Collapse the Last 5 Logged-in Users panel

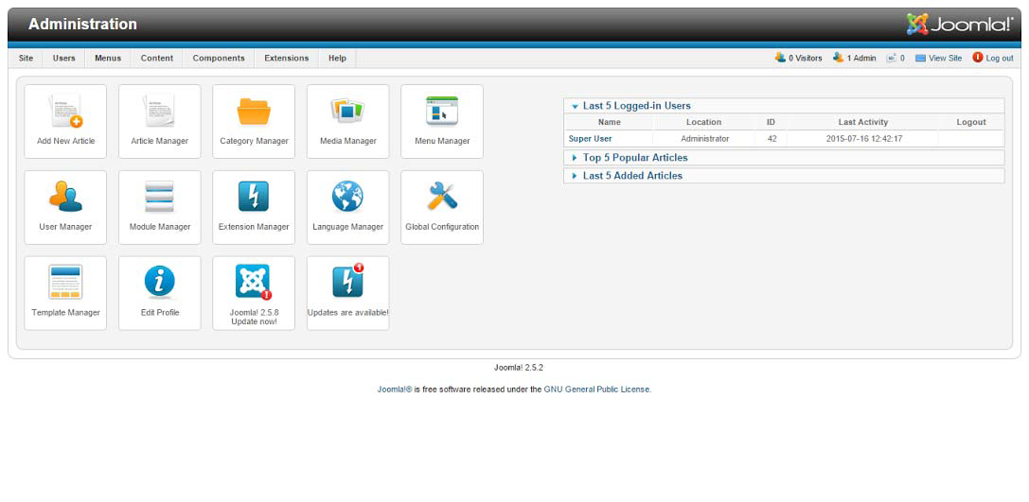[x=784, y=106]
